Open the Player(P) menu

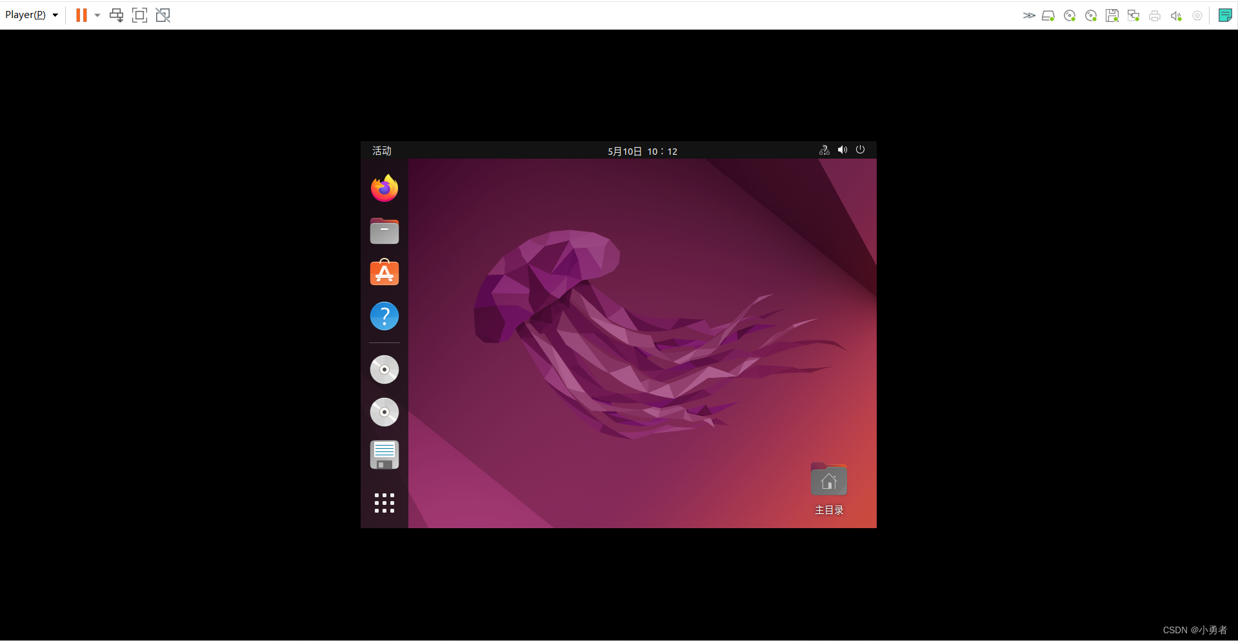32,15
